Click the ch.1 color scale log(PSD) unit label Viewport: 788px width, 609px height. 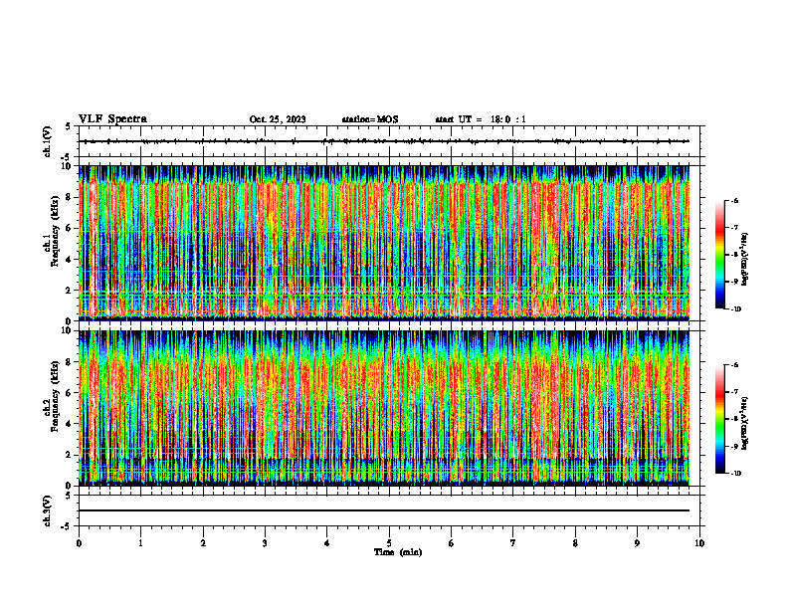(x=745, y=260)
